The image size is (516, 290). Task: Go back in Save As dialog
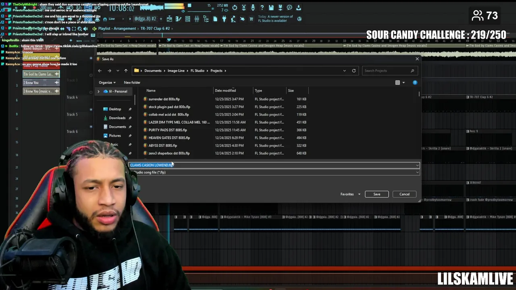tap(100, 71)
